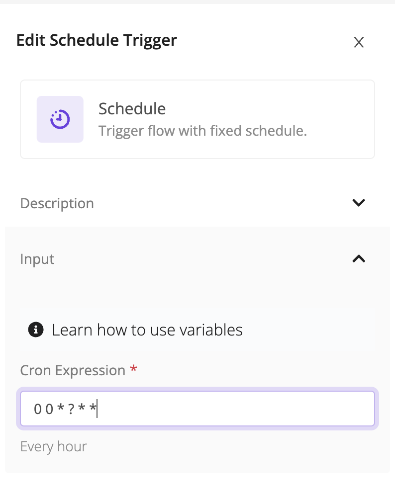Click the "Cron Expression" field label
Screen dimensions: 395x502
73,370
